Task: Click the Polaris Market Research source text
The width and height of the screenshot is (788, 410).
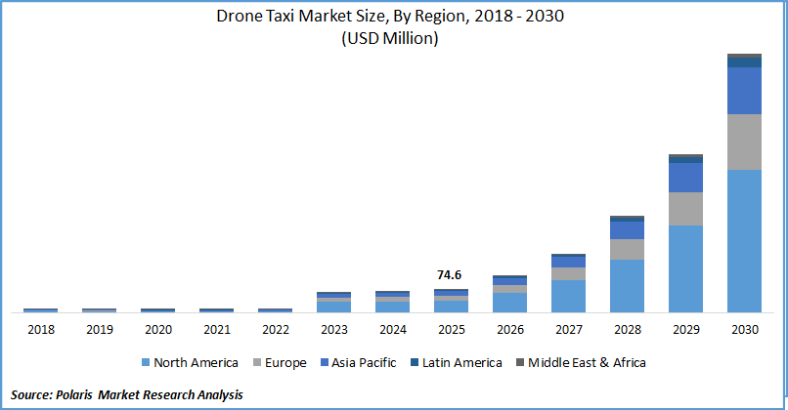Action: point(127,395)
